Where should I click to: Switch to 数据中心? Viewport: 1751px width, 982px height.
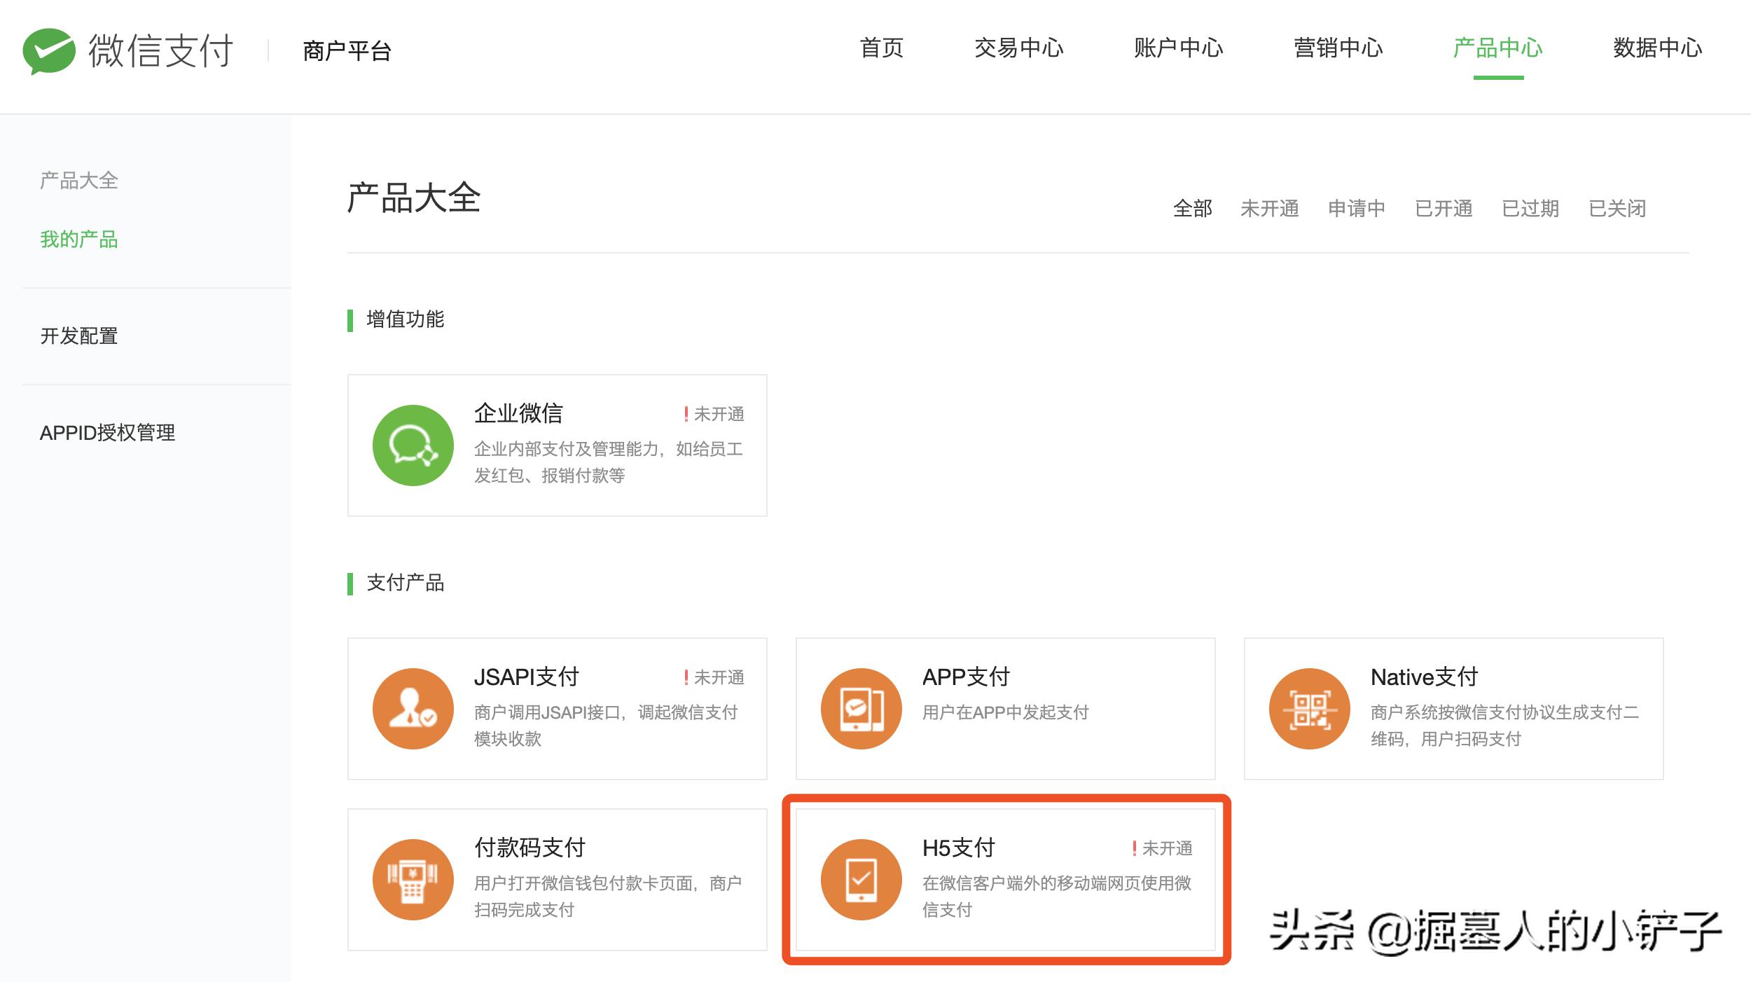(1656, 49)
